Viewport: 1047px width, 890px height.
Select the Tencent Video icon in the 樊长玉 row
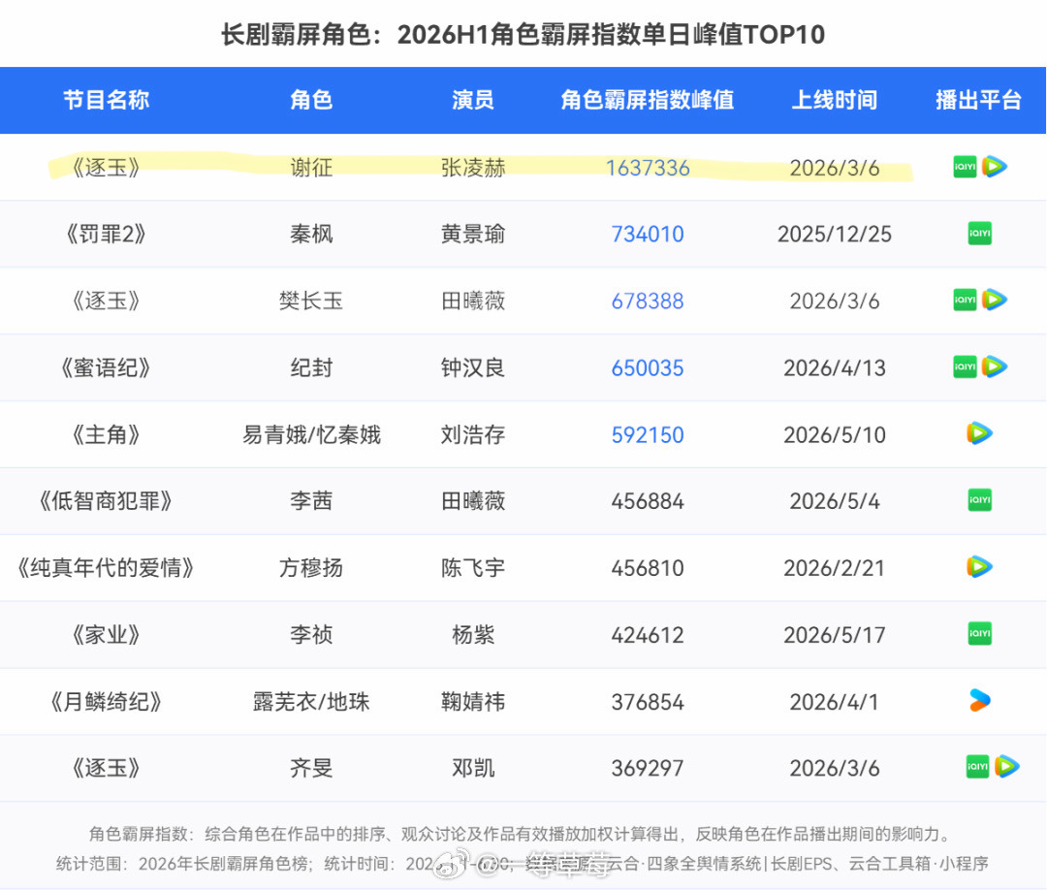coord(995,300)
